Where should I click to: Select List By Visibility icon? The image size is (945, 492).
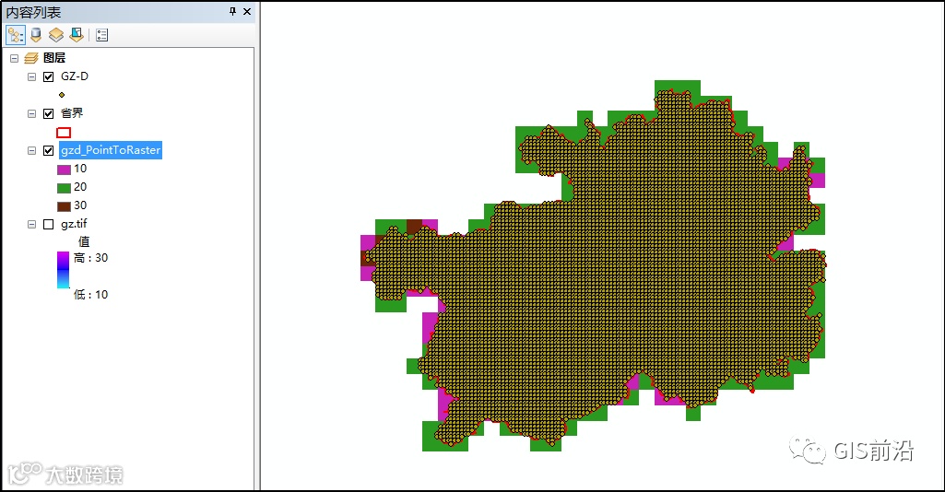click(56, 35)
